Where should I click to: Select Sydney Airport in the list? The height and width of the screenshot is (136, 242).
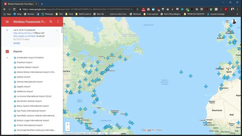[x=24, y=77]
